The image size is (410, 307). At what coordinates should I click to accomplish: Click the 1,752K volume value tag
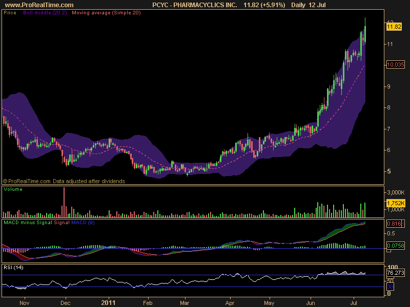(396, 203)
